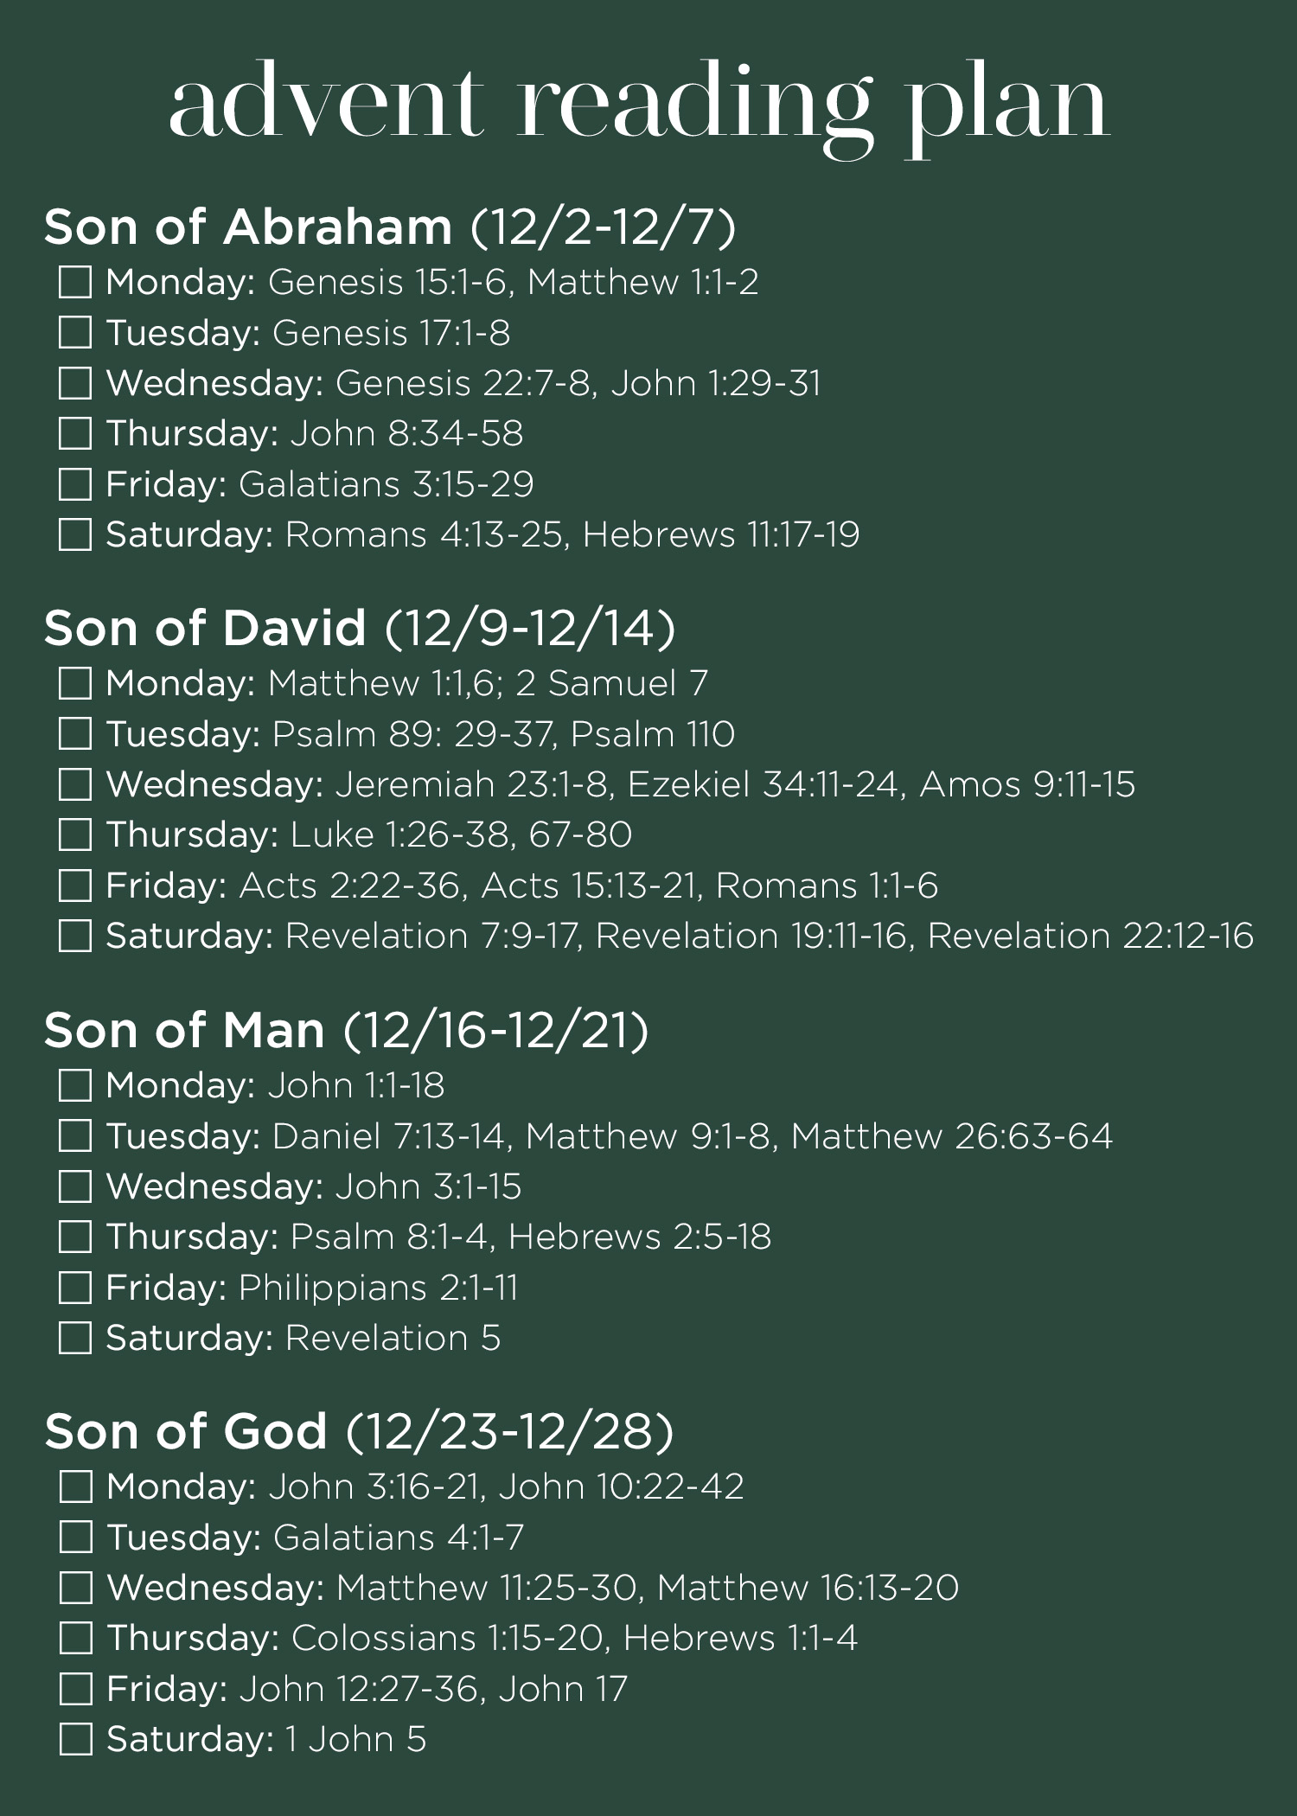Tick Tuesday's Genesis 17:1-8 checkbox
Image resolution: width=1297 pixels, height=1816 pixels.
coord(75,333)
